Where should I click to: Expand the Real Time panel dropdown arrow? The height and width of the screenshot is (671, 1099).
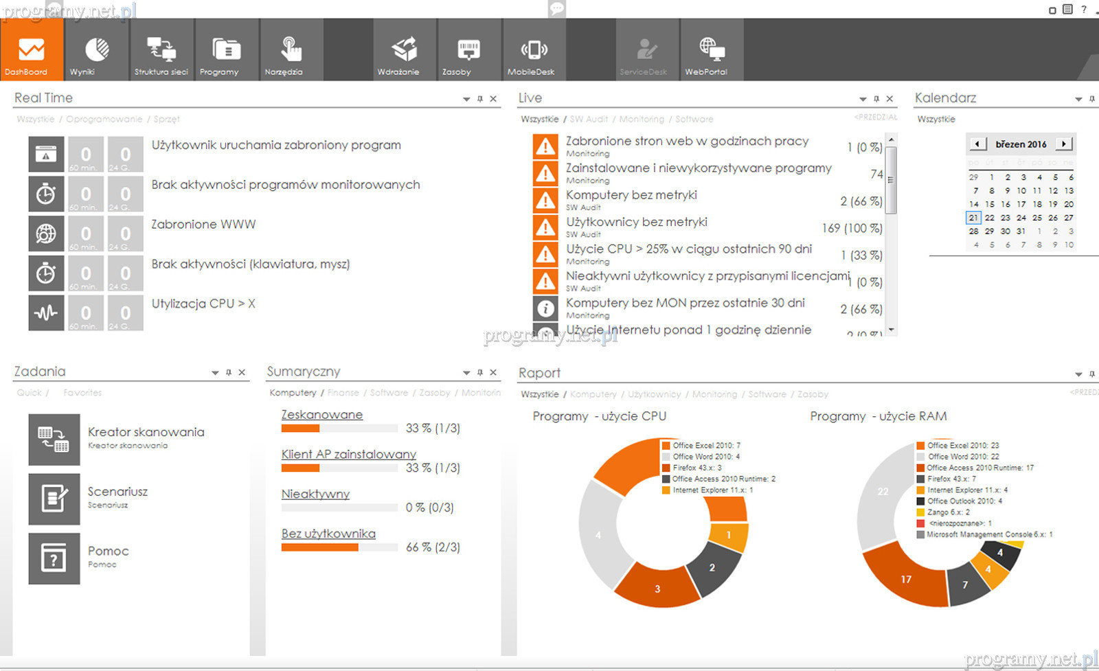(x=466, y=99)
